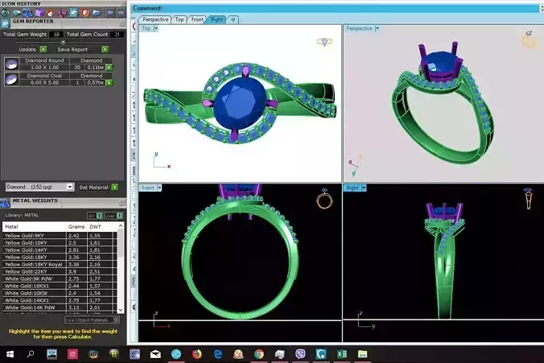This screenshot has width=544, height=363.
Task: Select the Yellow Gold:18KY Royal row
Action: 60,264
